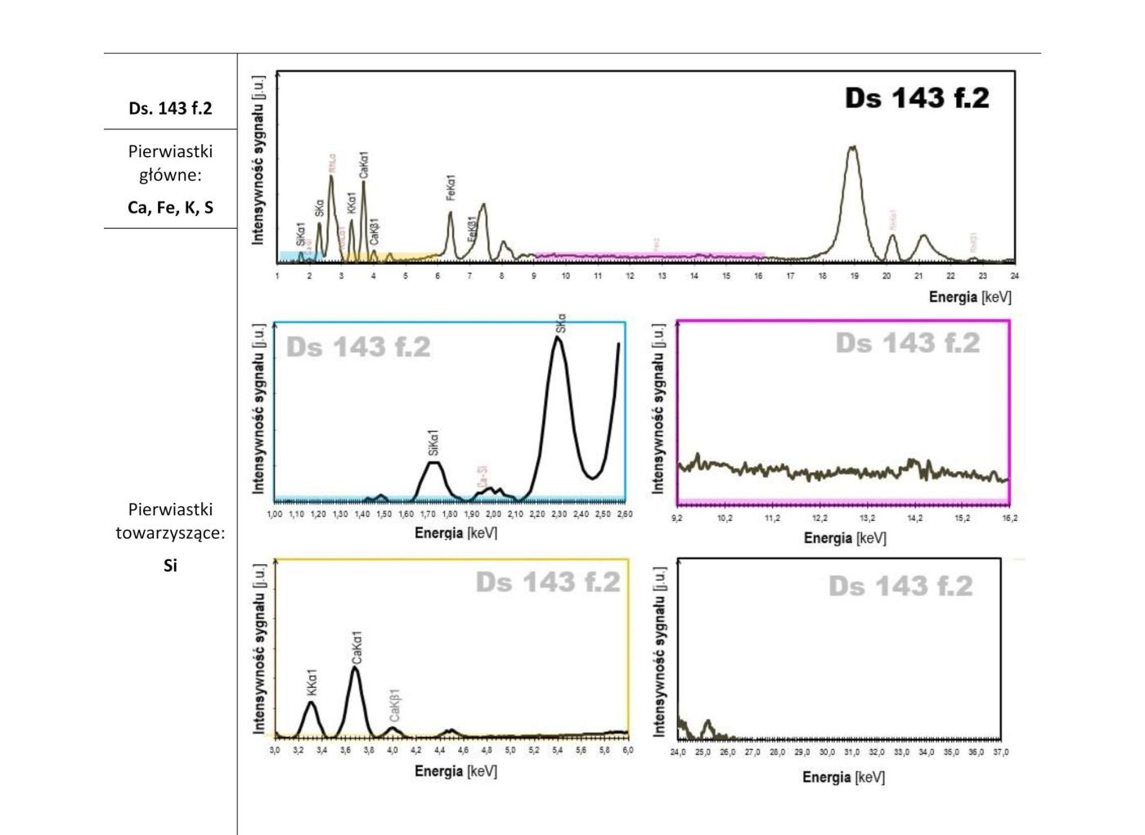Screen dimensions: 1145x835
Task: Click the gray 'Ds 143 f.2' title in magenta-framed chart
Action: click(x=908, y=343)
